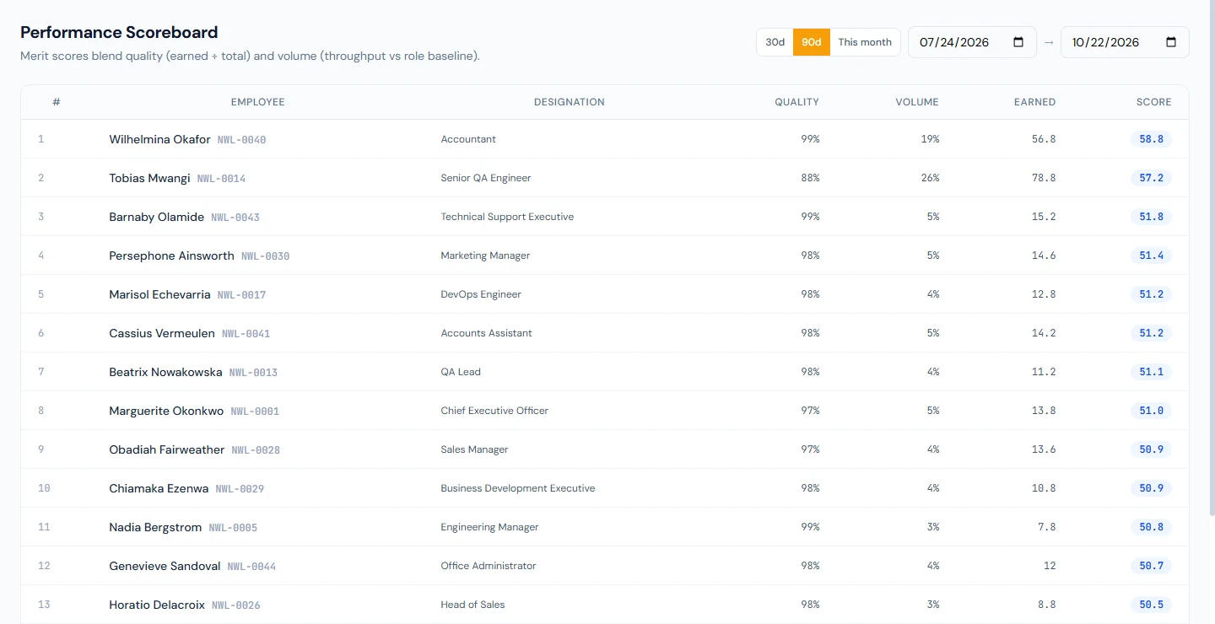The height and width of the screenshot is (624, 1215).
Task: Sort by the Earned column header
Action: click(1034, 102)
